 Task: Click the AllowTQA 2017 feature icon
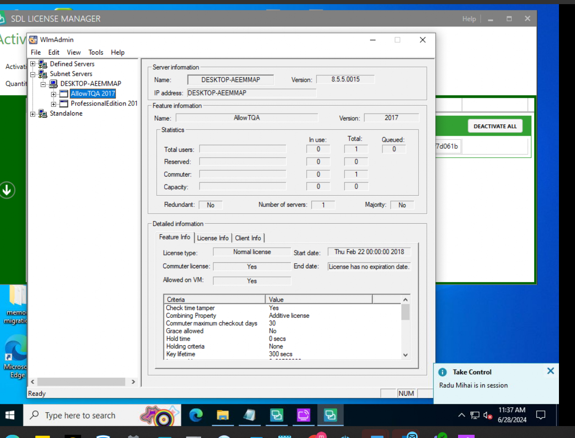(64, 94)
